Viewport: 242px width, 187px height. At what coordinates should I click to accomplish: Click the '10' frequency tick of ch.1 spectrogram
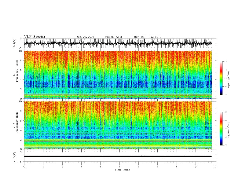(20, 51)
